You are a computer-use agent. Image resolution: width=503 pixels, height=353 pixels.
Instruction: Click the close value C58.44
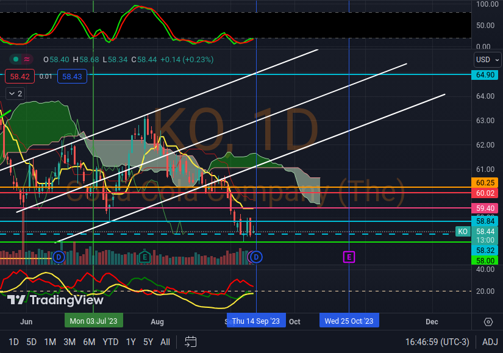pos(144,60)
